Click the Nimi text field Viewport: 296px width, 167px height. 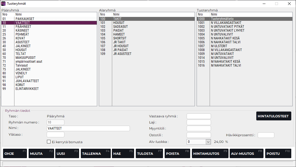tap(88, 128)
